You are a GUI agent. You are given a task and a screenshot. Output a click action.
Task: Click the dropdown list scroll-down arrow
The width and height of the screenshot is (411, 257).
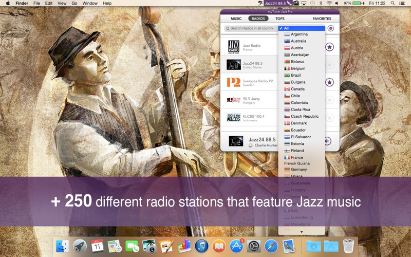pyautogui.click(x=302, y=232)
